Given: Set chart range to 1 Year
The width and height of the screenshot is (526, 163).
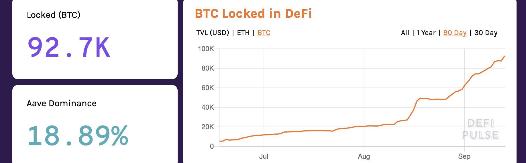Looking at the screenshot, I should pyautogui.click(x=426, y=33).
